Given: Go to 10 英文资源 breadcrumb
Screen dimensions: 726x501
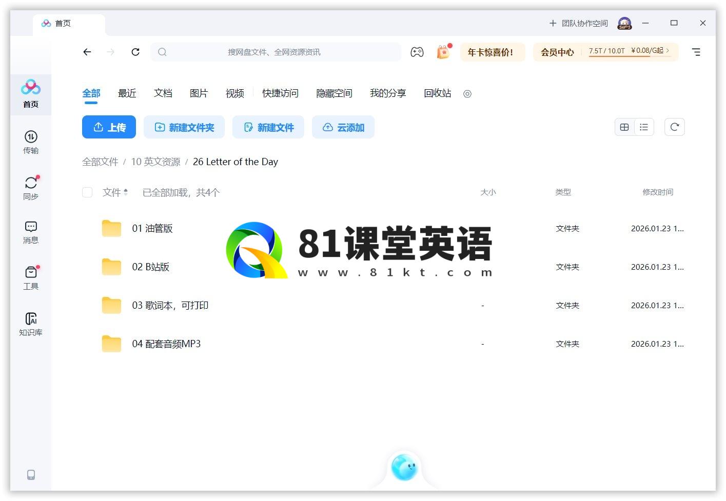Looking at the screenshot, I should [156, 162].
